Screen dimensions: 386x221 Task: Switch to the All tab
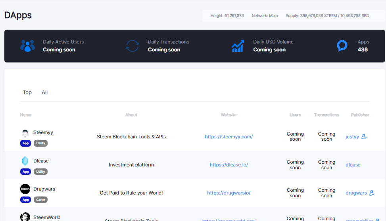[x=44, y=93]
